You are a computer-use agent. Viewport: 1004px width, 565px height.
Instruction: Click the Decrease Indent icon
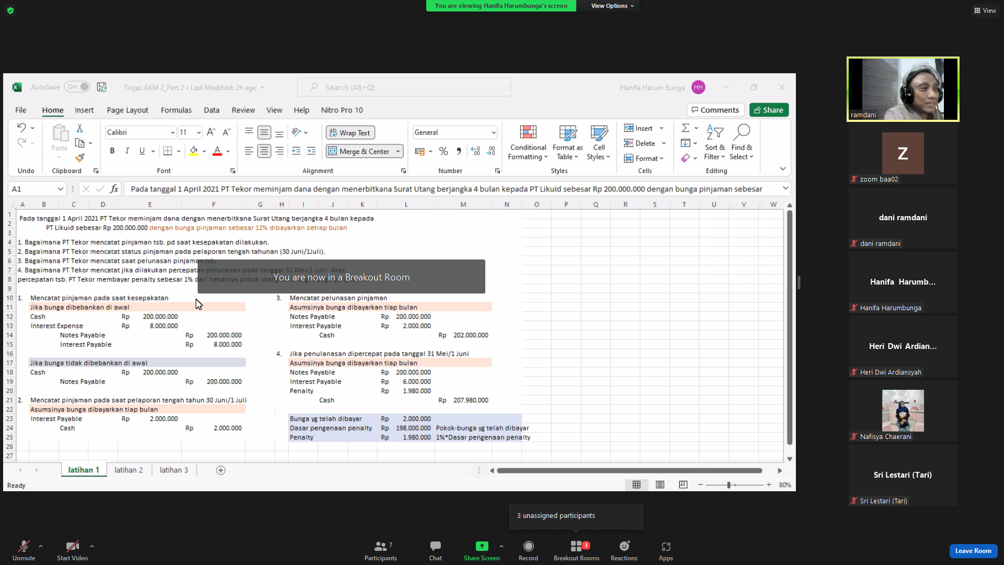(296, 151)
